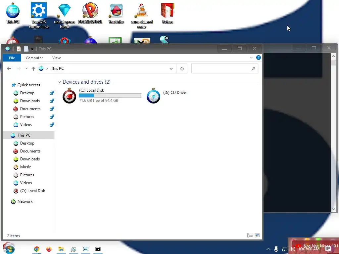This screenshot has width=339, height=254.
Task: Click the pin icon next to Videos
Action: tap(52, 125)
